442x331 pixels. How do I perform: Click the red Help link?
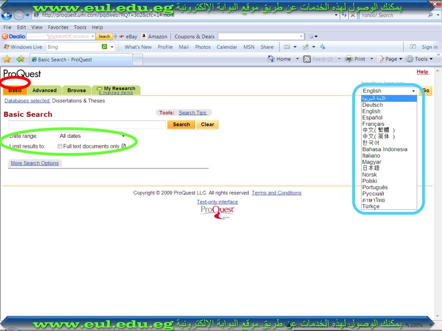[423, 72]
